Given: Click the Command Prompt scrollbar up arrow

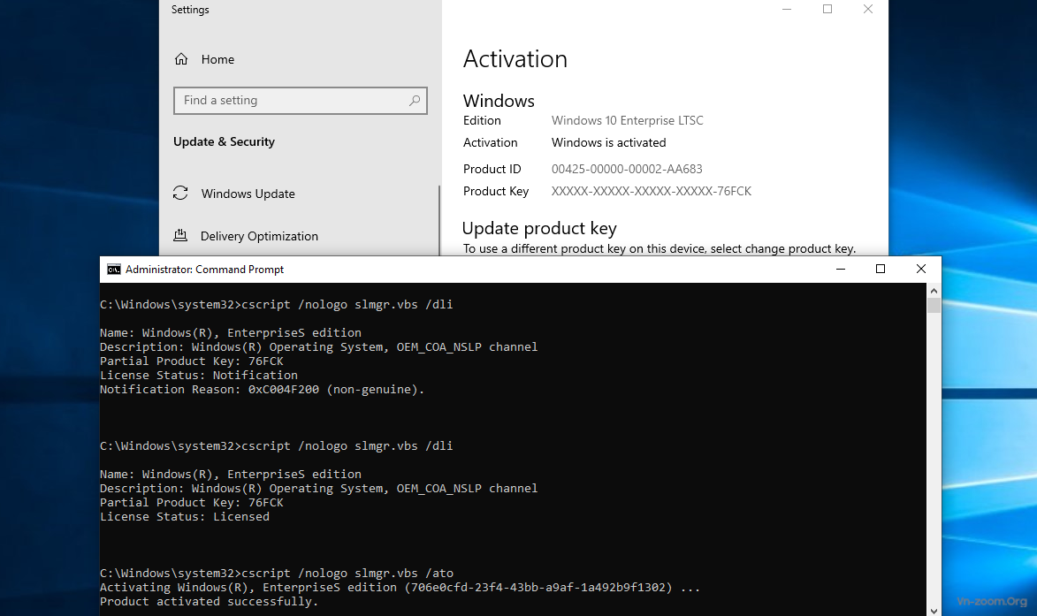Looking at the screenshot, I should tap(934, 290).
